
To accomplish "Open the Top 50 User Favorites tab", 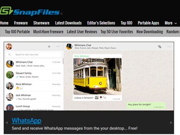I will pos(117,32).
